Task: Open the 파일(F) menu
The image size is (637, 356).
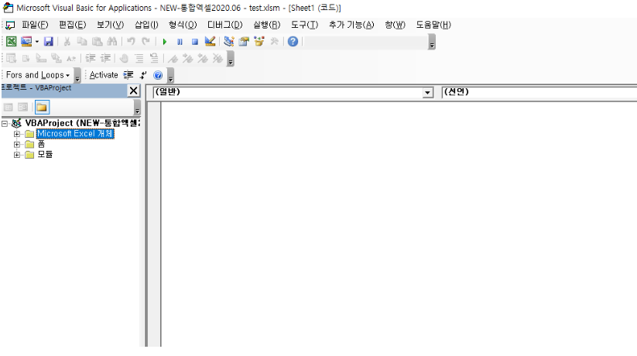Action: click(x=35, y=25)
